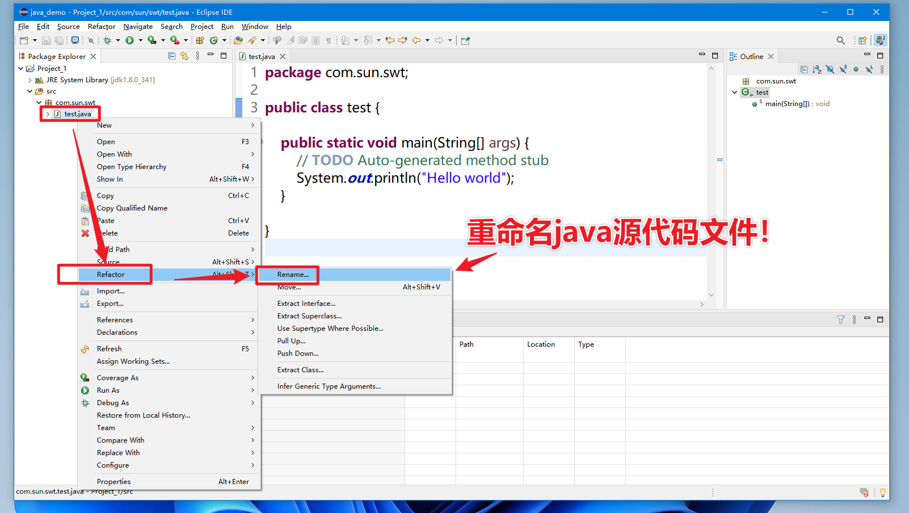Select Refactor in context menu
This screenshot has width=909, height=513.
(x=170, y=275)
